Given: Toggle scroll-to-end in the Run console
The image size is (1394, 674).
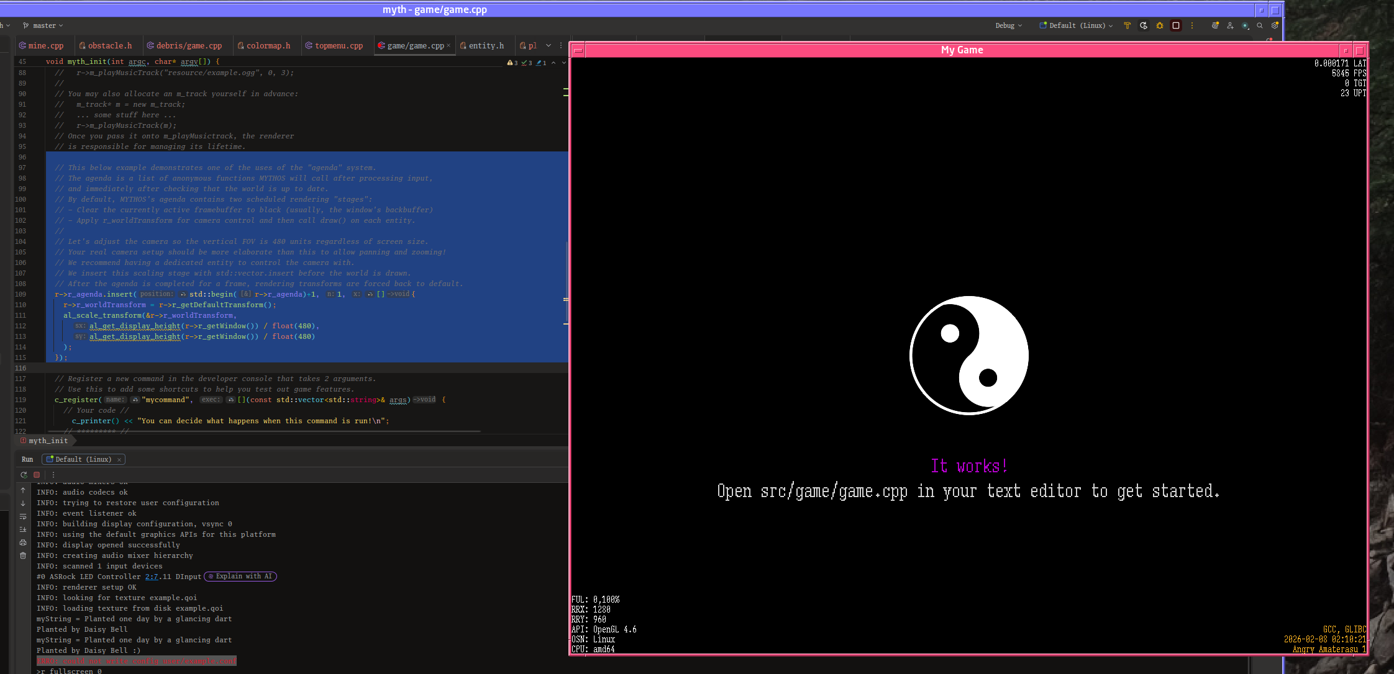Looking at the screenshot, I should 23,529.
